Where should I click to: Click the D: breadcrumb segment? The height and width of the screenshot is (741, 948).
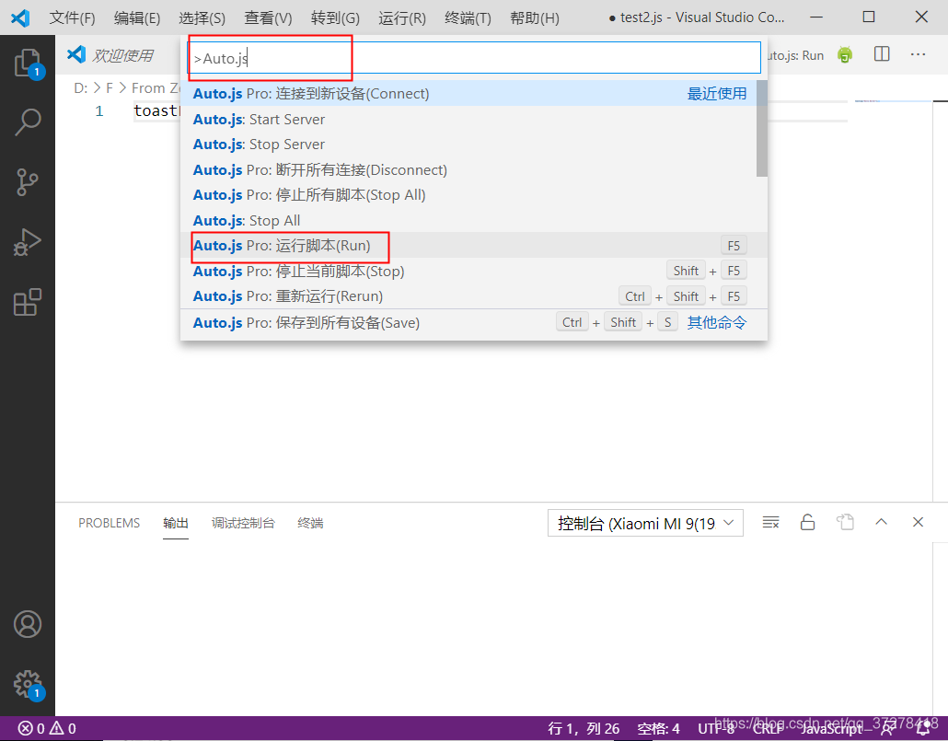coord(80,88)
